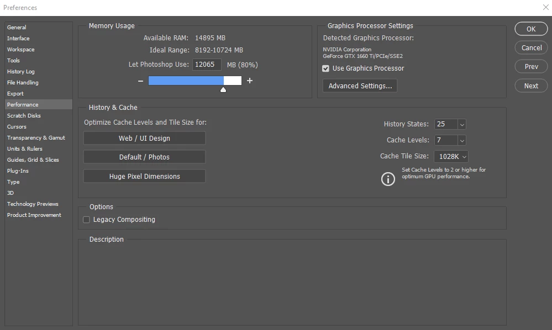This screenshot has width=552, height=330.
Task: Click the NVIDIA Corporation text
Action: point(347,50)
